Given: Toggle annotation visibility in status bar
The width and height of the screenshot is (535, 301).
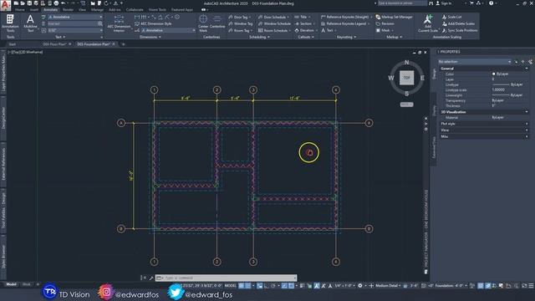Looking at the screenshot, I should (x=317, y=286).
